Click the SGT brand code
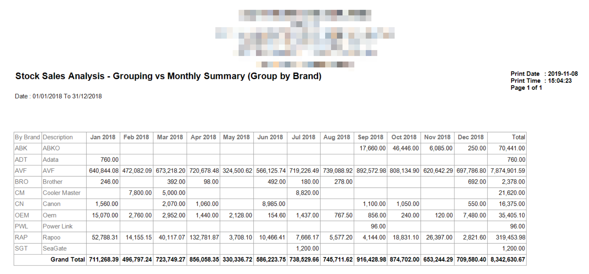Viewport: 589px width, 274px height. click(21, 248)
